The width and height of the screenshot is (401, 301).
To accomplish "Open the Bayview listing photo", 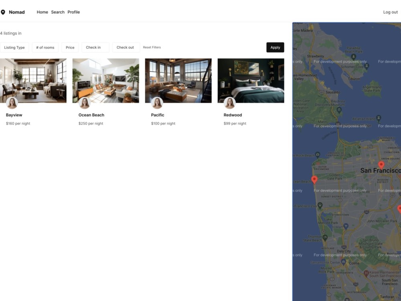I will tap(33, 81).
